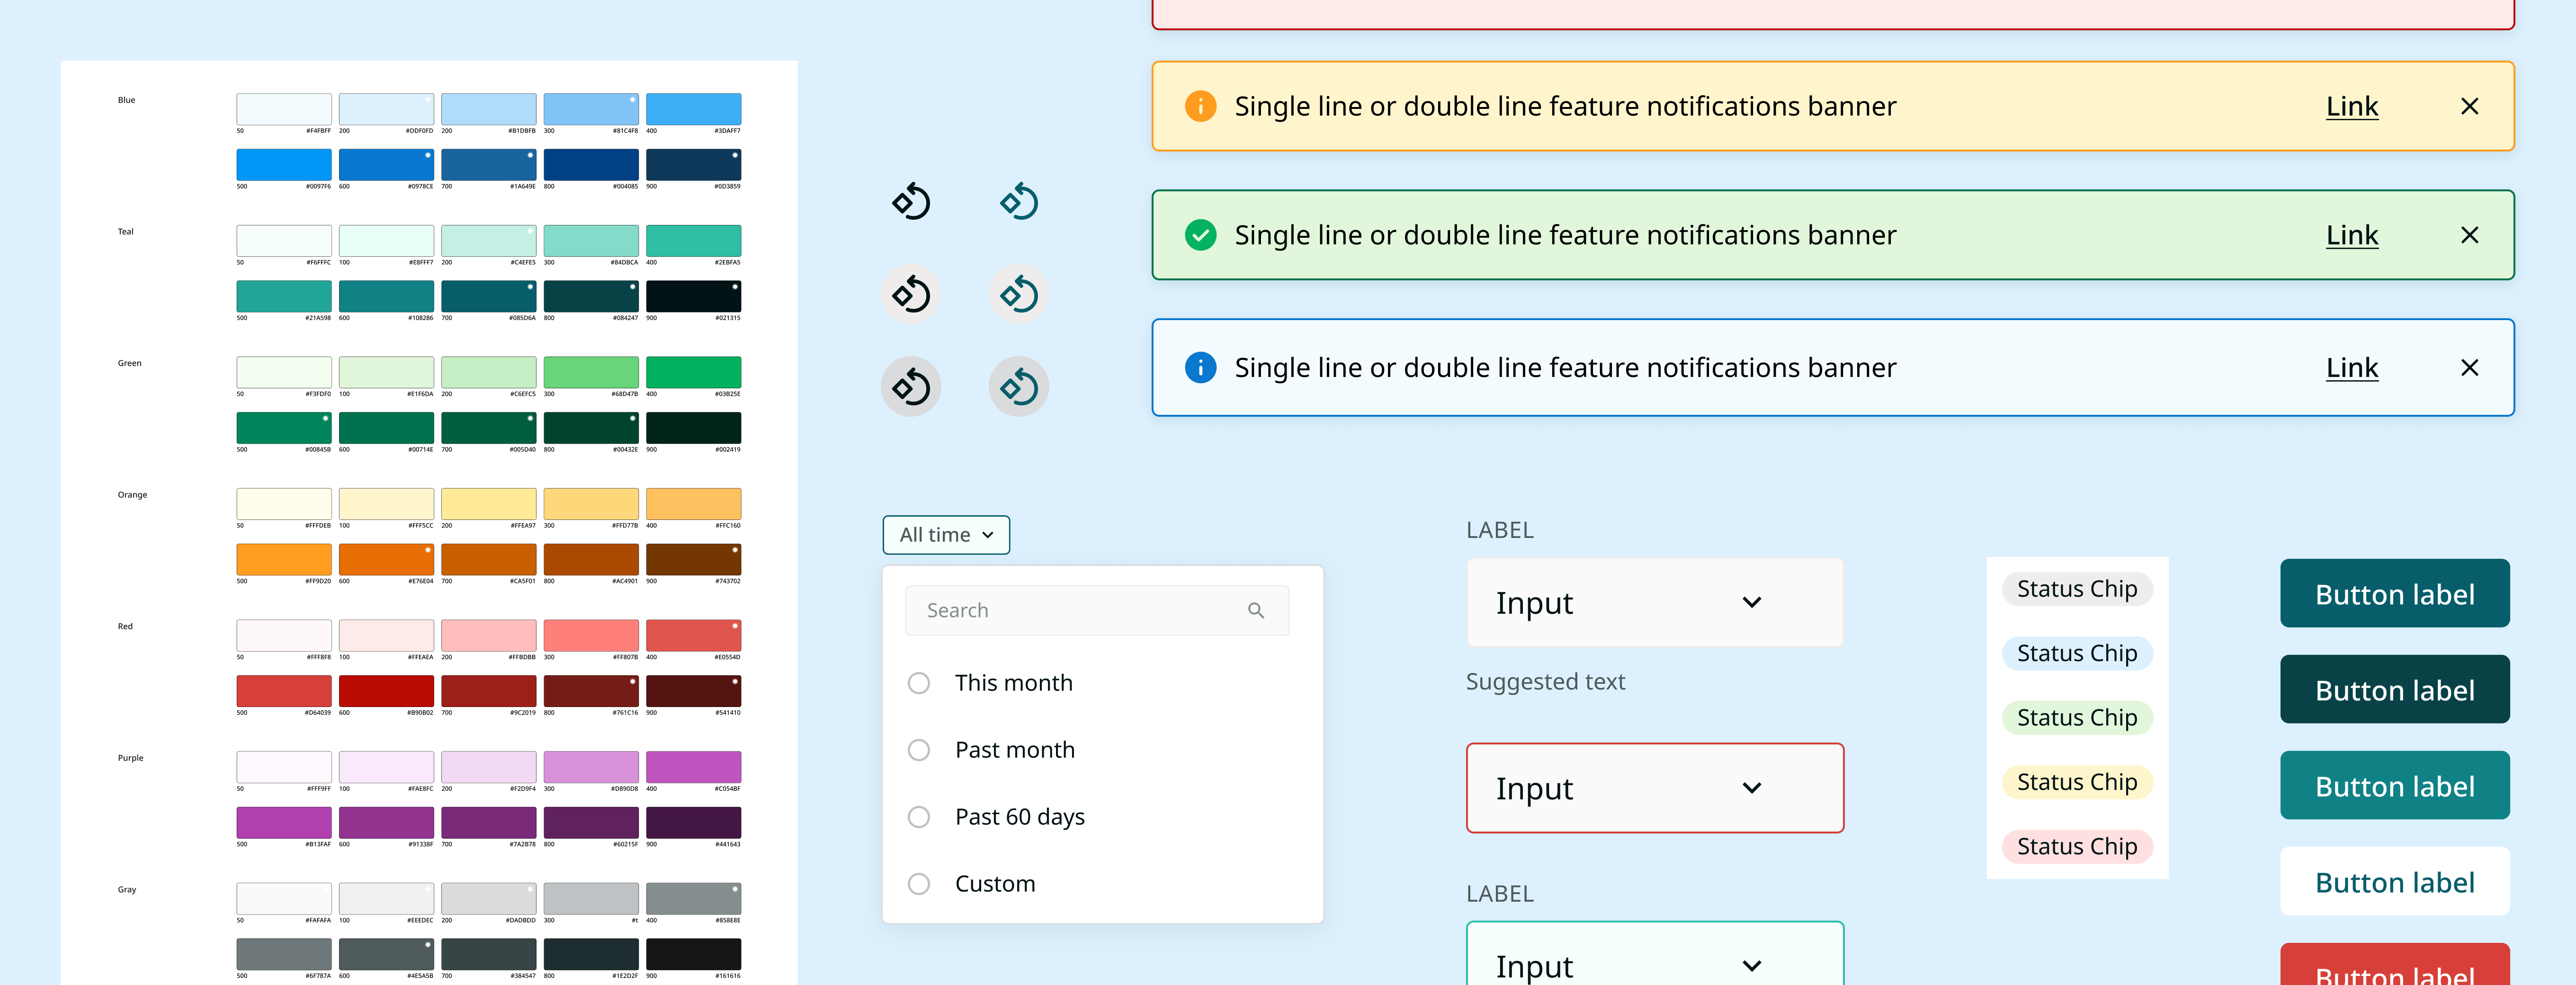The height and width of the screenshot is (985, 2576).
Task: Click the Purple palette row label
Action: (x=130, y=758)
